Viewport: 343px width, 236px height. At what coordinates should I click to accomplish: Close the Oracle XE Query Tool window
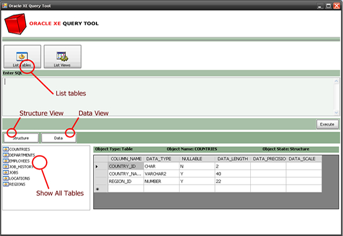pos(337,6)
